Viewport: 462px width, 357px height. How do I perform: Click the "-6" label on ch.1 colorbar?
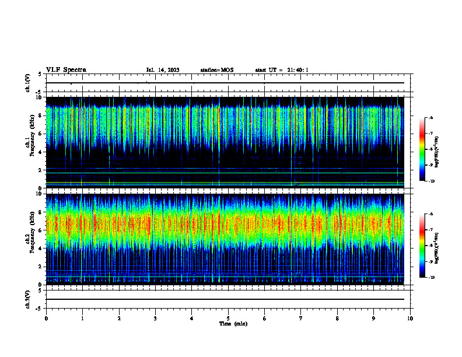[430, 117]
